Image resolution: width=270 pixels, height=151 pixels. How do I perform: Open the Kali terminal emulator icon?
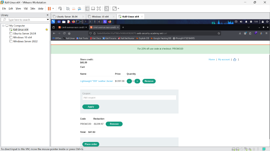[78, 22]
